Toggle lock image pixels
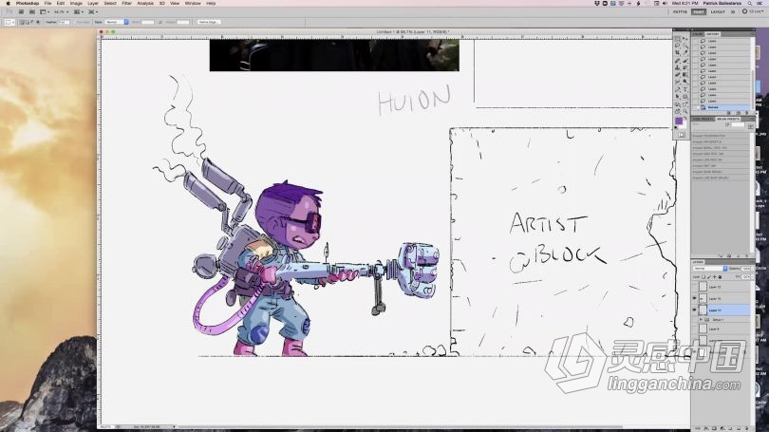The width and height of the screenshot is (769, 432). pyautogui.click(x=709, y=277)
